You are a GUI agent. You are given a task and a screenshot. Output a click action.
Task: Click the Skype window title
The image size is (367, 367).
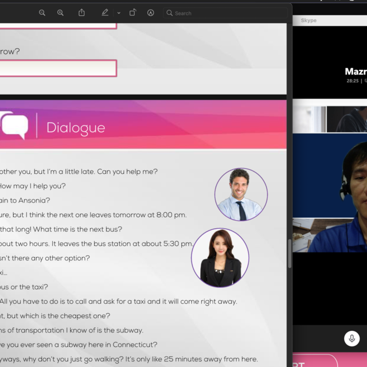coord(309,21)
